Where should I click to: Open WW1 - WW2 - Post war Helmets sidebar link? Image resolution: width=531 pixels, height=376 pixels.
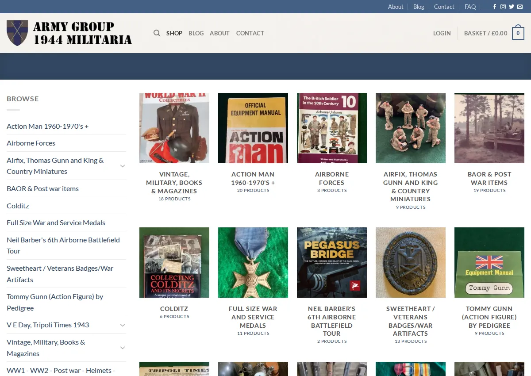(x=61, y=370)
